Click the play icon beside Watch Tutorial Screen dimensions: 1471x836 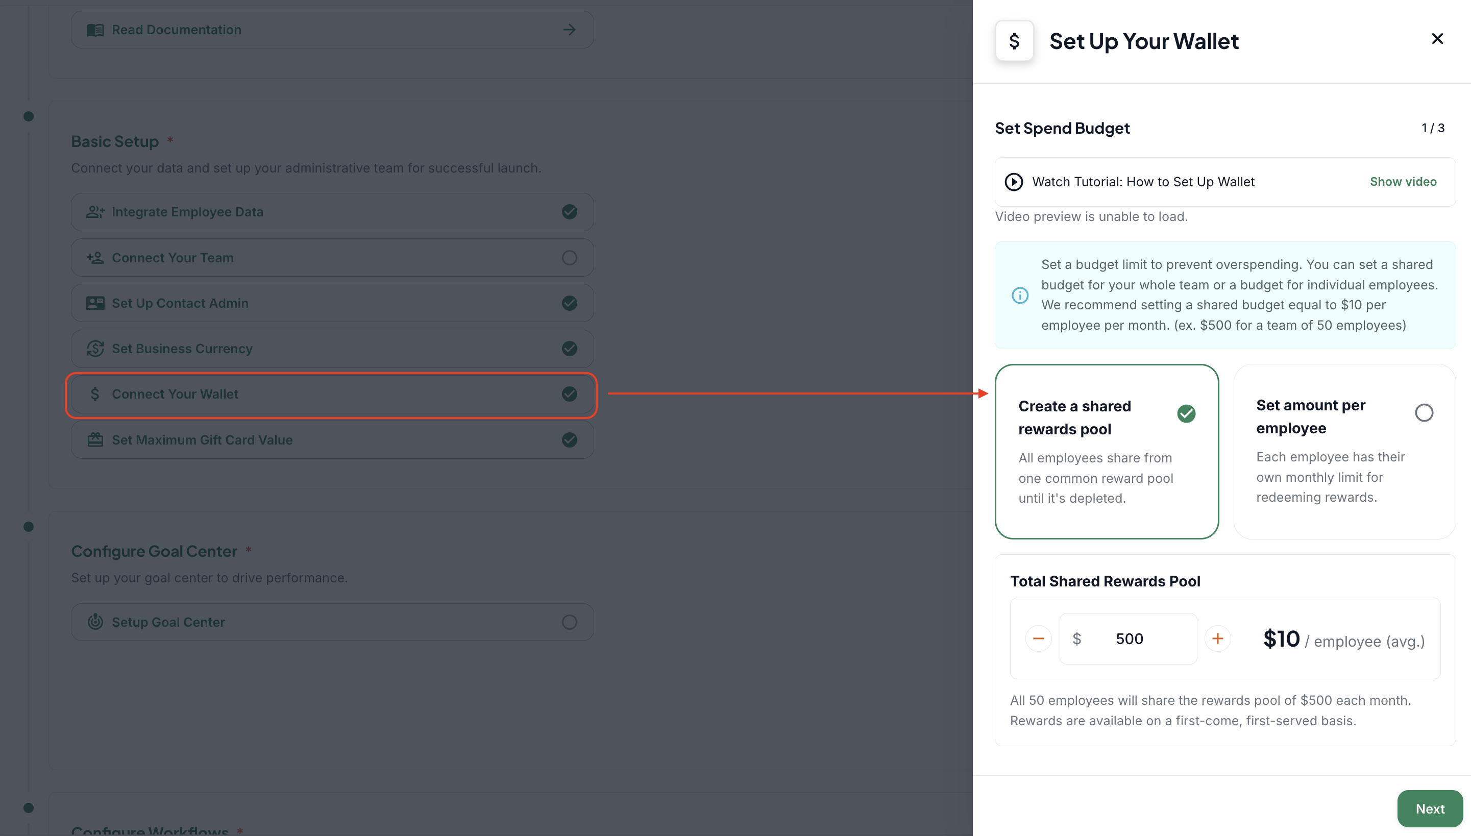click(x=1013, y=182)
